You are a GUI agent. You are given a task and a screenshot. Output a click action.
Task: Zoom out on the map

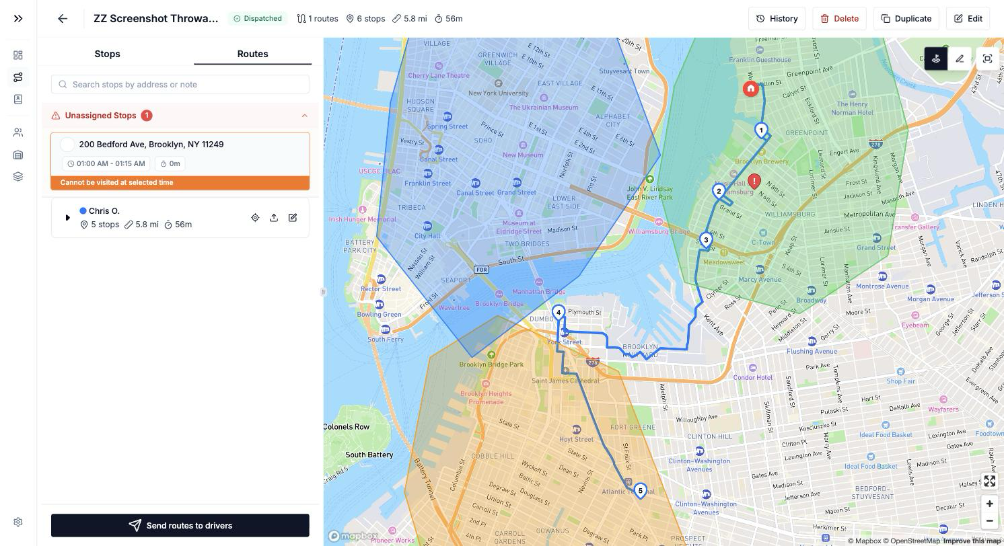point(989,520)
